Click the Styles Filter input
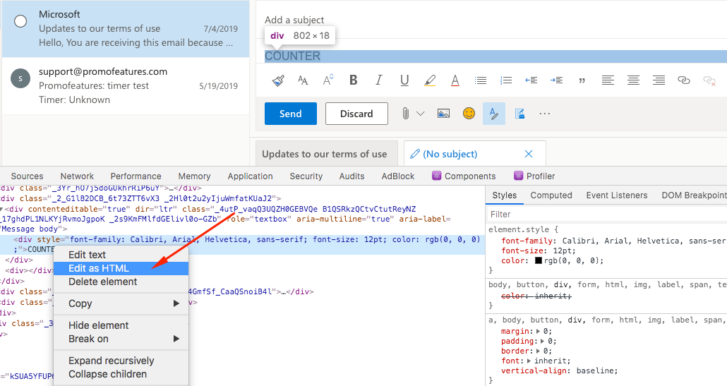 (606, 214)
